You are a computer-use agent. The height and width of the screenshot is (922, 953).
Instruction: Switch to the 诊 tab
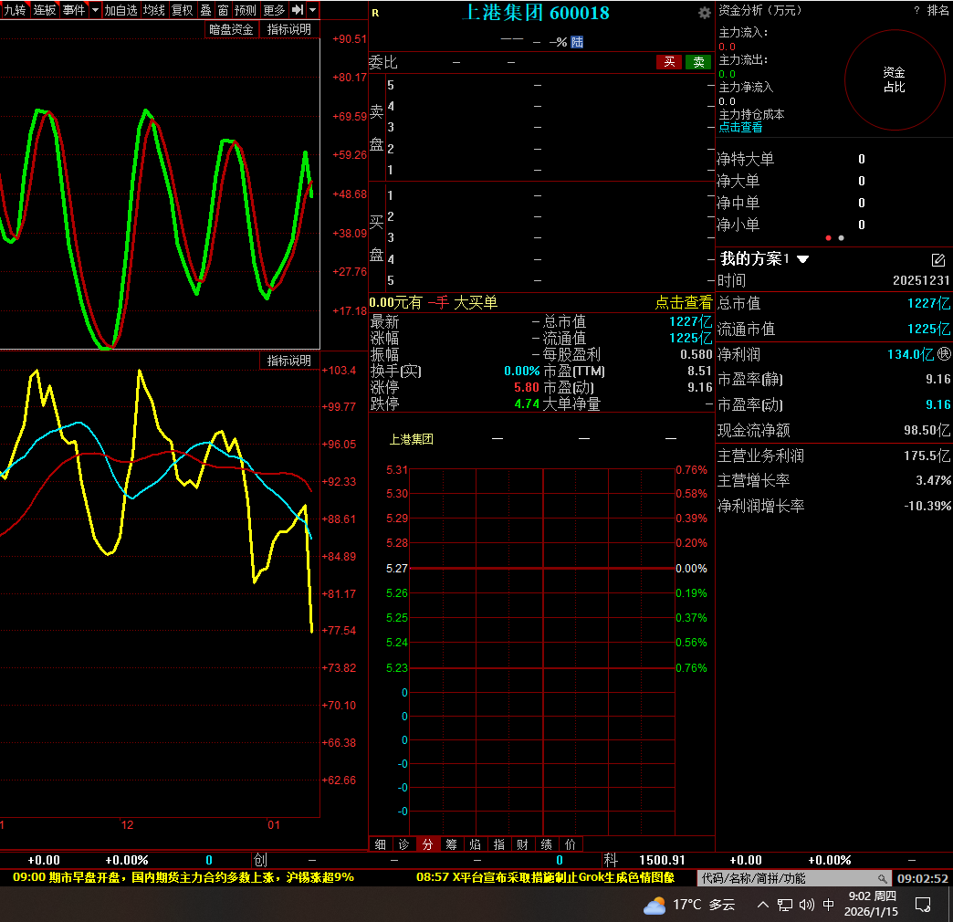[404, 844]
